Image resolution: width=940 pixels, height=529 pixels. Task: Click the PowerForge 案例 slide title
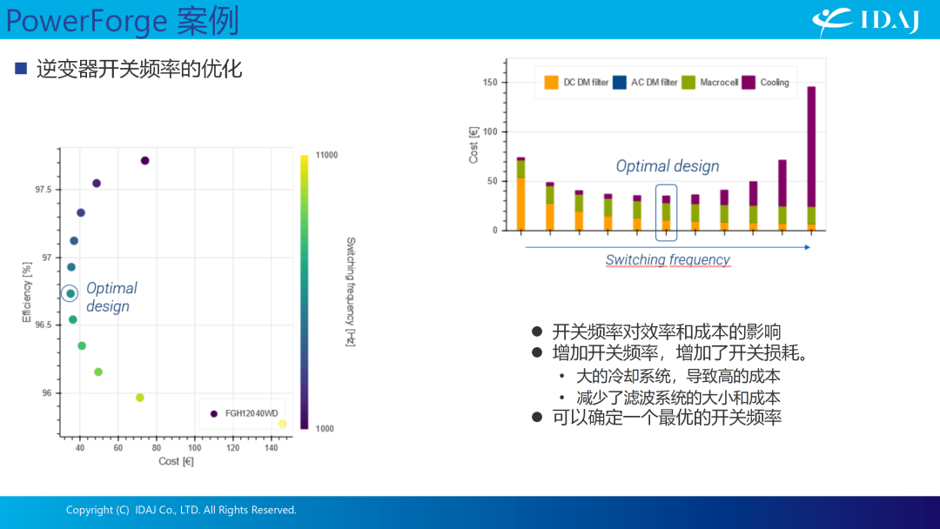pyautogui.click(x=123, y=20)
